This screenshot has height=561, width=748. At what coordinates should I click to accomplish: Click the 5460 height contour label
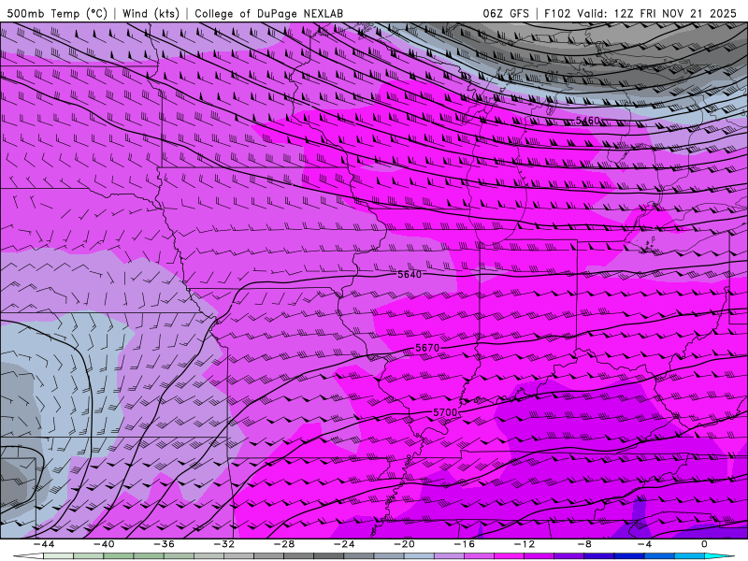point(587,121)
